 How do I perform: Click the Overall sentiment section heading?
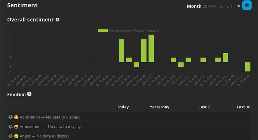pos(30,20)
